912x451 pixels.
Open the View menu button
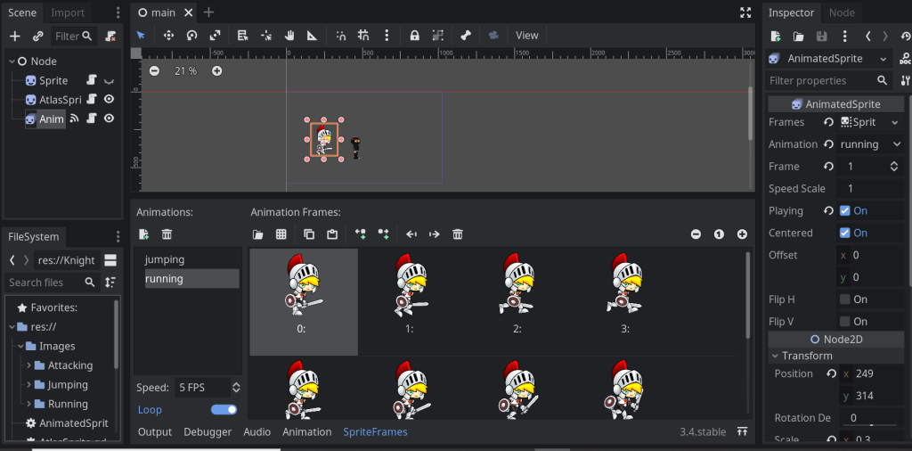[x=527, y=36]
